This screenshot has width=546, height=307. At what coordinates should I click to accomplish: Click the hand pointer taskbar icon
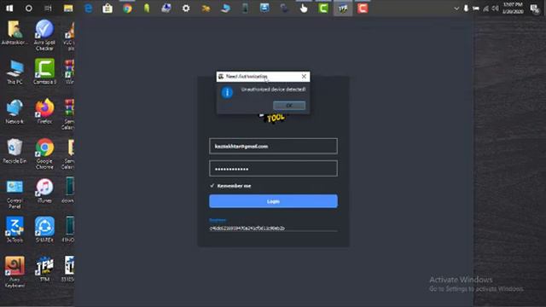tap(304, 8)
